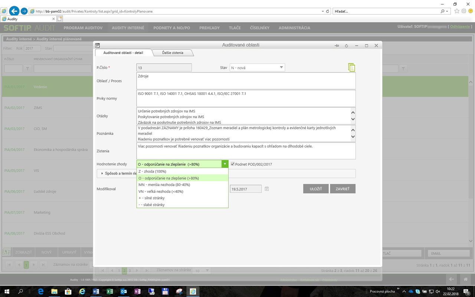The height and width of the screenshot is (297, 475).
Task: Click into the Zistenia text field
Action: point(246,151)
